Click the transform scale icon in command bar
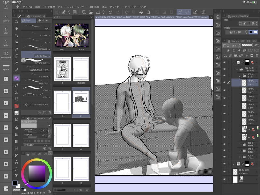 148,12
